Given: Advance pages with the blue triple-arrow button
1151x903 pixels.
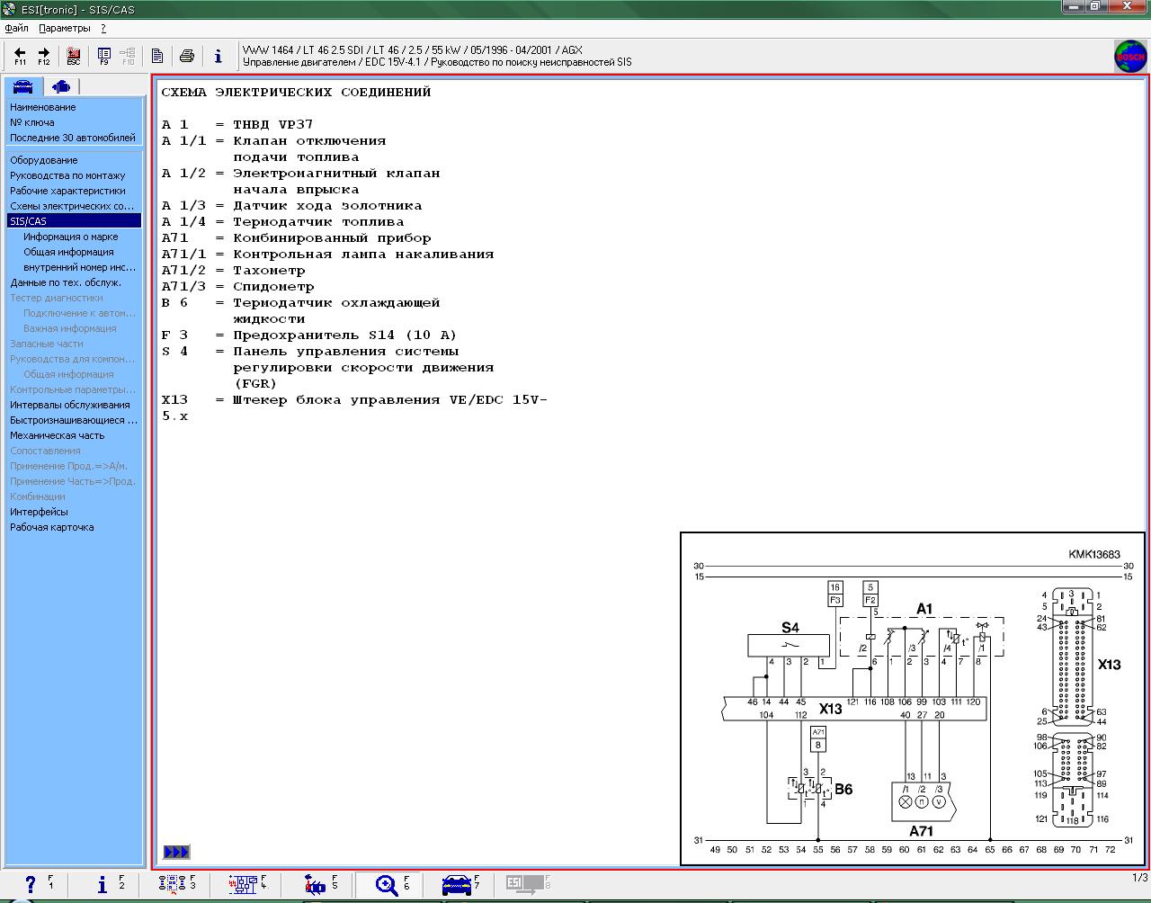Looking at the screenshot, I should pos(176,852).
